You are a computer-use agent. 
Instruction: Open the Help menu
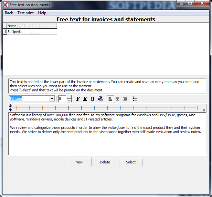(42, 13)
